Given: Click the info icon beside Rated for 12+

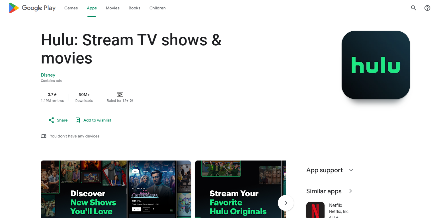Looking at the screenshot, I should click(x=132, y=101).
